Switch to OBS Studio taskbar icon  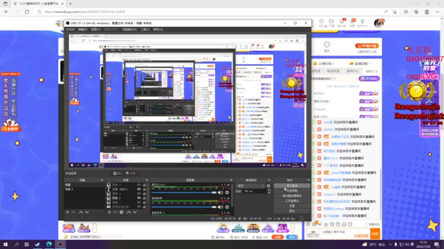(x=60, y=245)
